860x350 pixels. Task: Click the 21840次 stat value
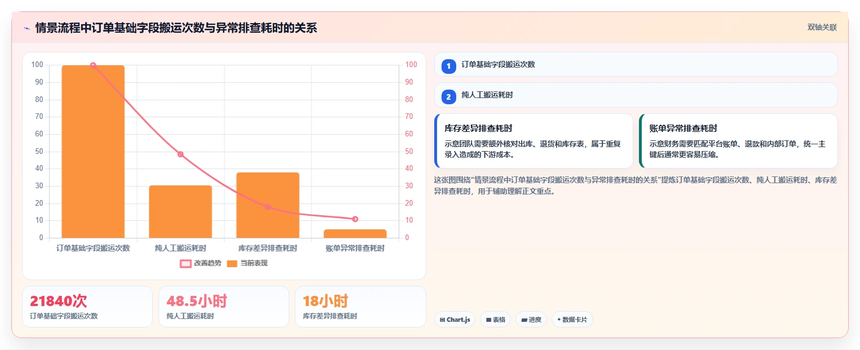[x=59, y=301]
